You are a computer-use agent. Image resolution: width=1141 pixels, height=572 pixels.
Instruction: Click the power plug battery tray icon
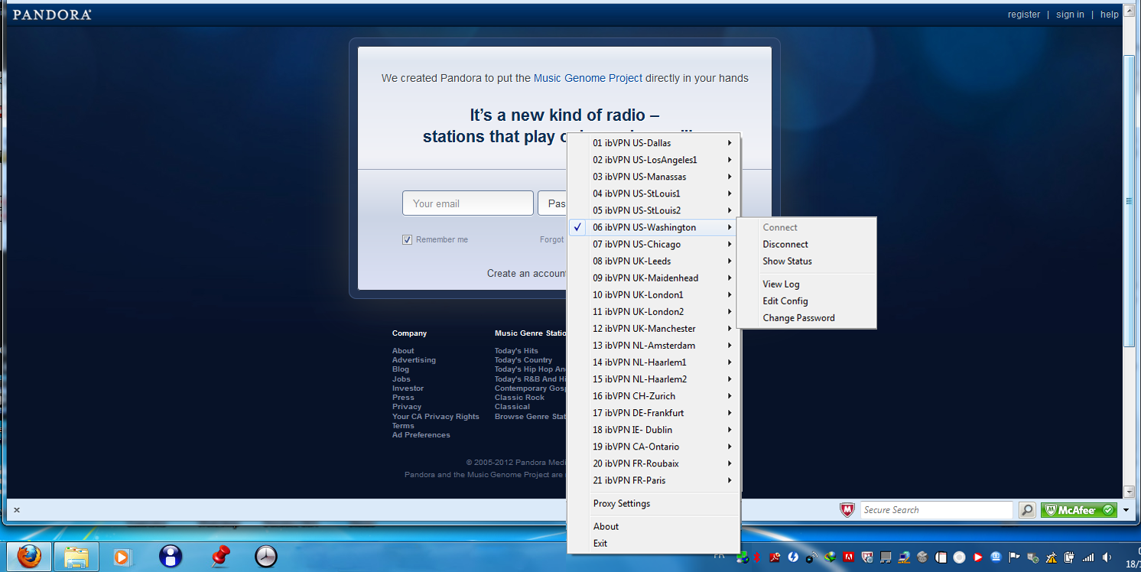pyautogui.click(x=1069, y=557)
